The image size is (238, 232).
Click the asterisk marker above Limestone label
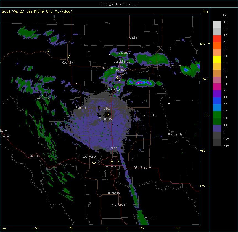point(42,95)
